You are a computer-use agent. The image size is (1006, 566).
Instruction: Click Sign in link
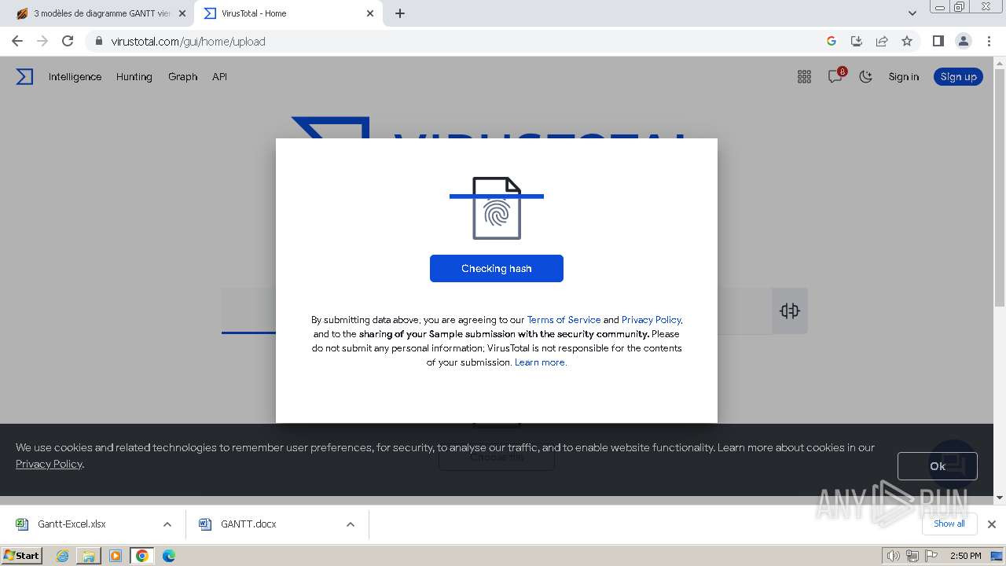pyautogui.click(x=903, y=76)
